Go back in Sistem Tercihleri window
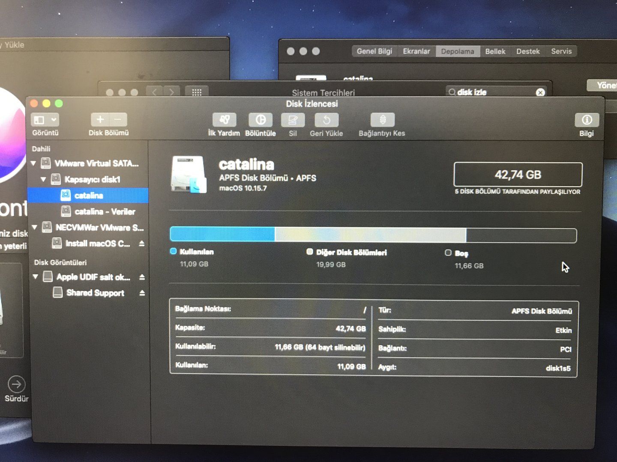 pyautogui.click(x=154, y=92)
